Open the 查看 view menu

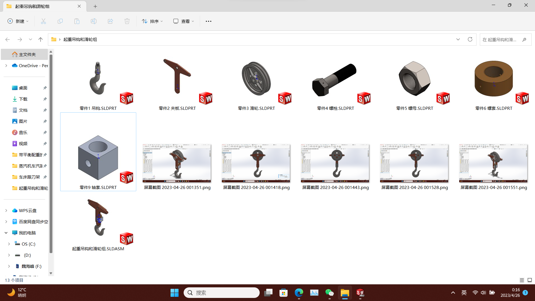tap(184, 21)
